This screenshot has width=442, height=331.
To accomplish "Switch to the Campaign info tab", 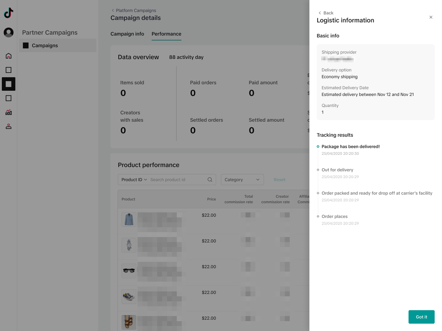I will 127,34.
